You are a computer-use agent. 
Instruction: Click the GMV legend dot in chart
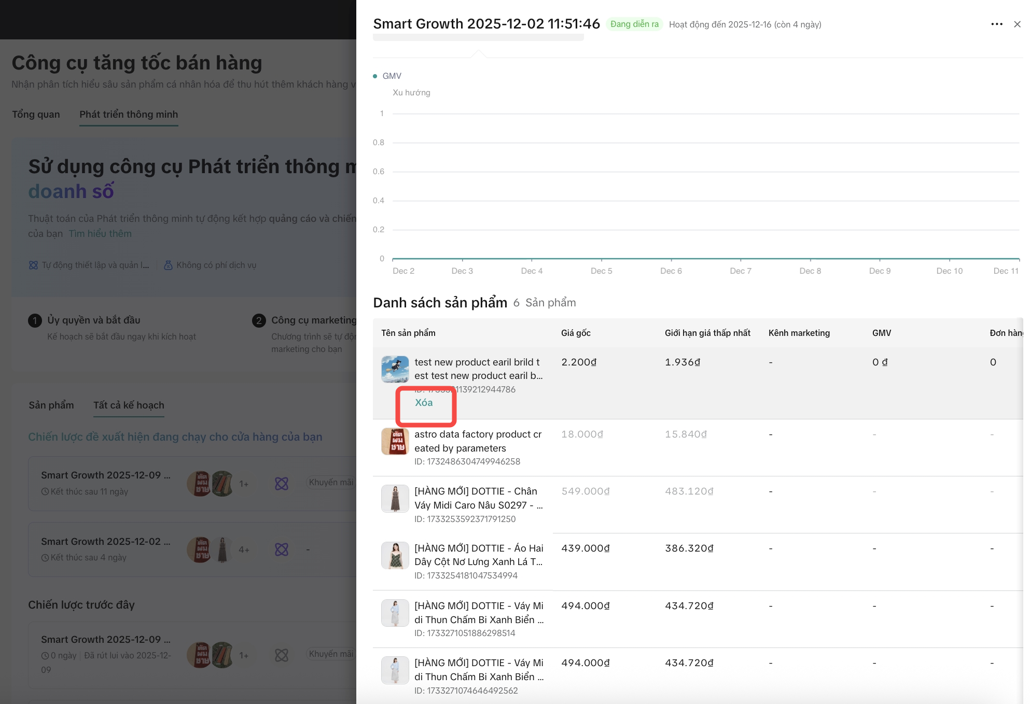(375, 76)
